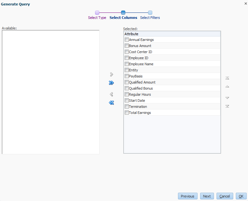Tick the Total Earnings checkbox
248x201 pixels.
tap(127, 113)
